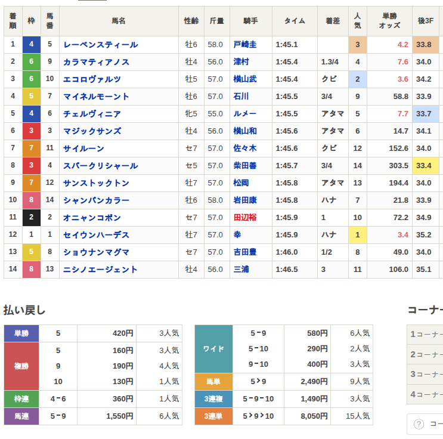Open horse ニシノエージェント link
The width and height of the screenshot is (443, 439).
tap(100, 270)
